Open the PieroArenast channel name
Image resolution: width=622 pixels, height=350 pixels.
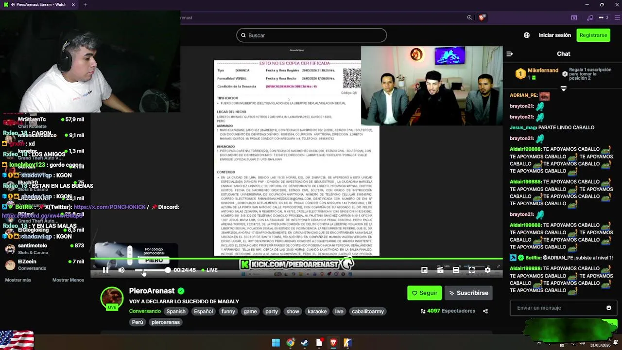152,291
